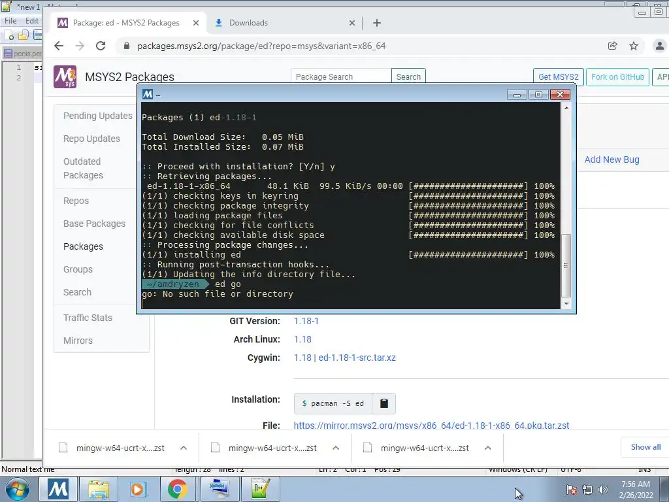Click the volume speaker tray icon
The width and height of the screenshot is (669, 502).
pyautogui.click(x=602, y=490)
